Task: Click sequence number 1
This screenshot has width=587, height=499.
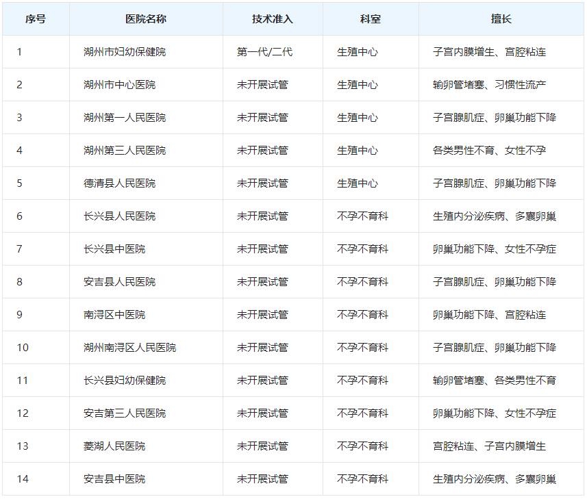Action: pos(19,52)
